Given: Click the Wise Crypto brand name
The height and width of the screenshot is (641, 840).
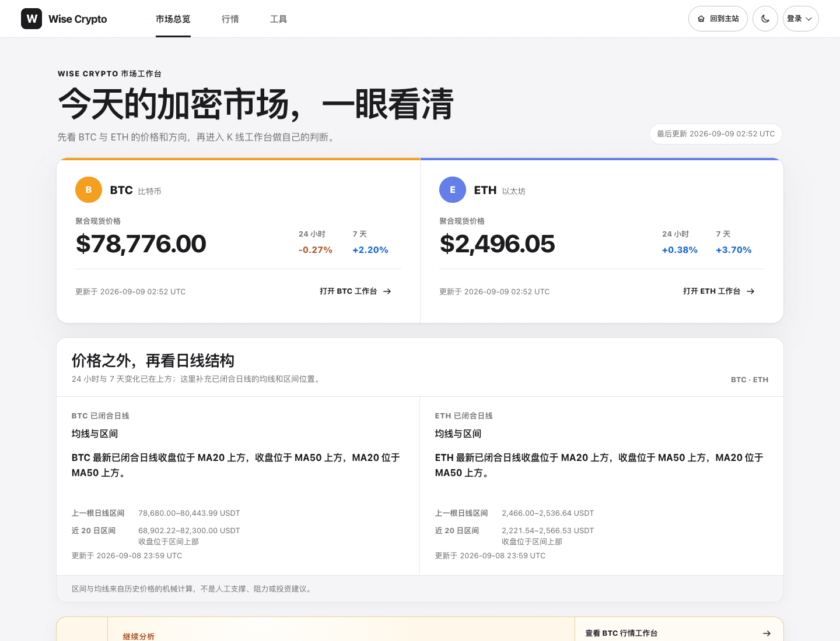Looking at the screenshot, I should click(x=78, y=19).
